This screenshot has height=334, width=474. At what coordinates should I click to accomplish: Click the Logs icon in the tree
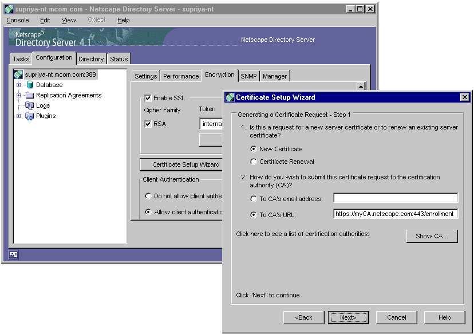(x=30, y=105)
